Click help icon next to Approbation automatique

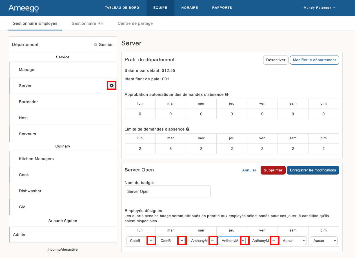tap(227, 95)
